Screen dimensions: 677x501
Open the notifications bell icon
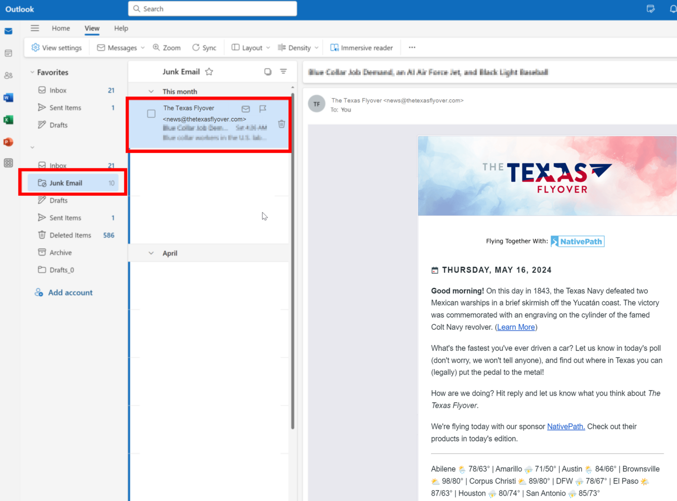pyautogui.click(x=673, y=9)
